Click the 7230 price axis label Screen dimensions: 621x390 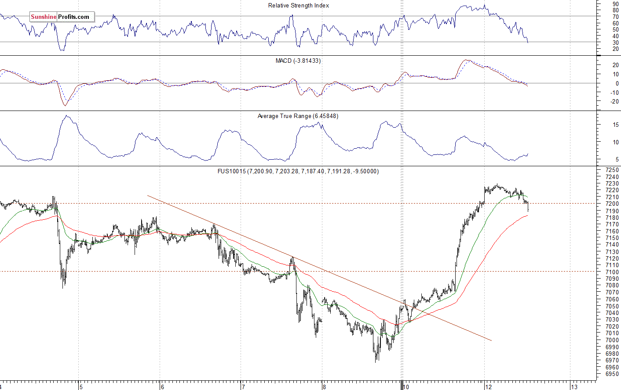(612, 184)
